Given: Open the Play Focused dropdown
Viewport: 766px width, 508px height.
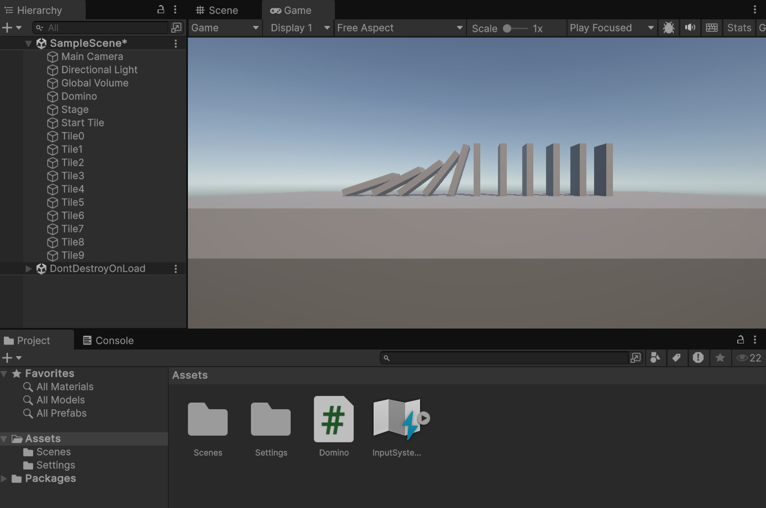Looking at the screenshot, I should point(611,28).
